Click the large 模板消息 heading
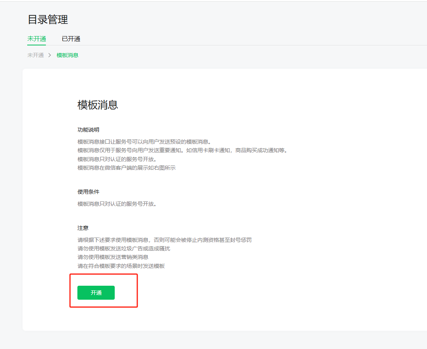 pyautogui.click(x=98, y=105)
